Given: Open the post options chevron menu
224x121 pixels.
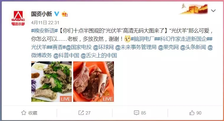Looking at the screenshot, I should 213,11.
